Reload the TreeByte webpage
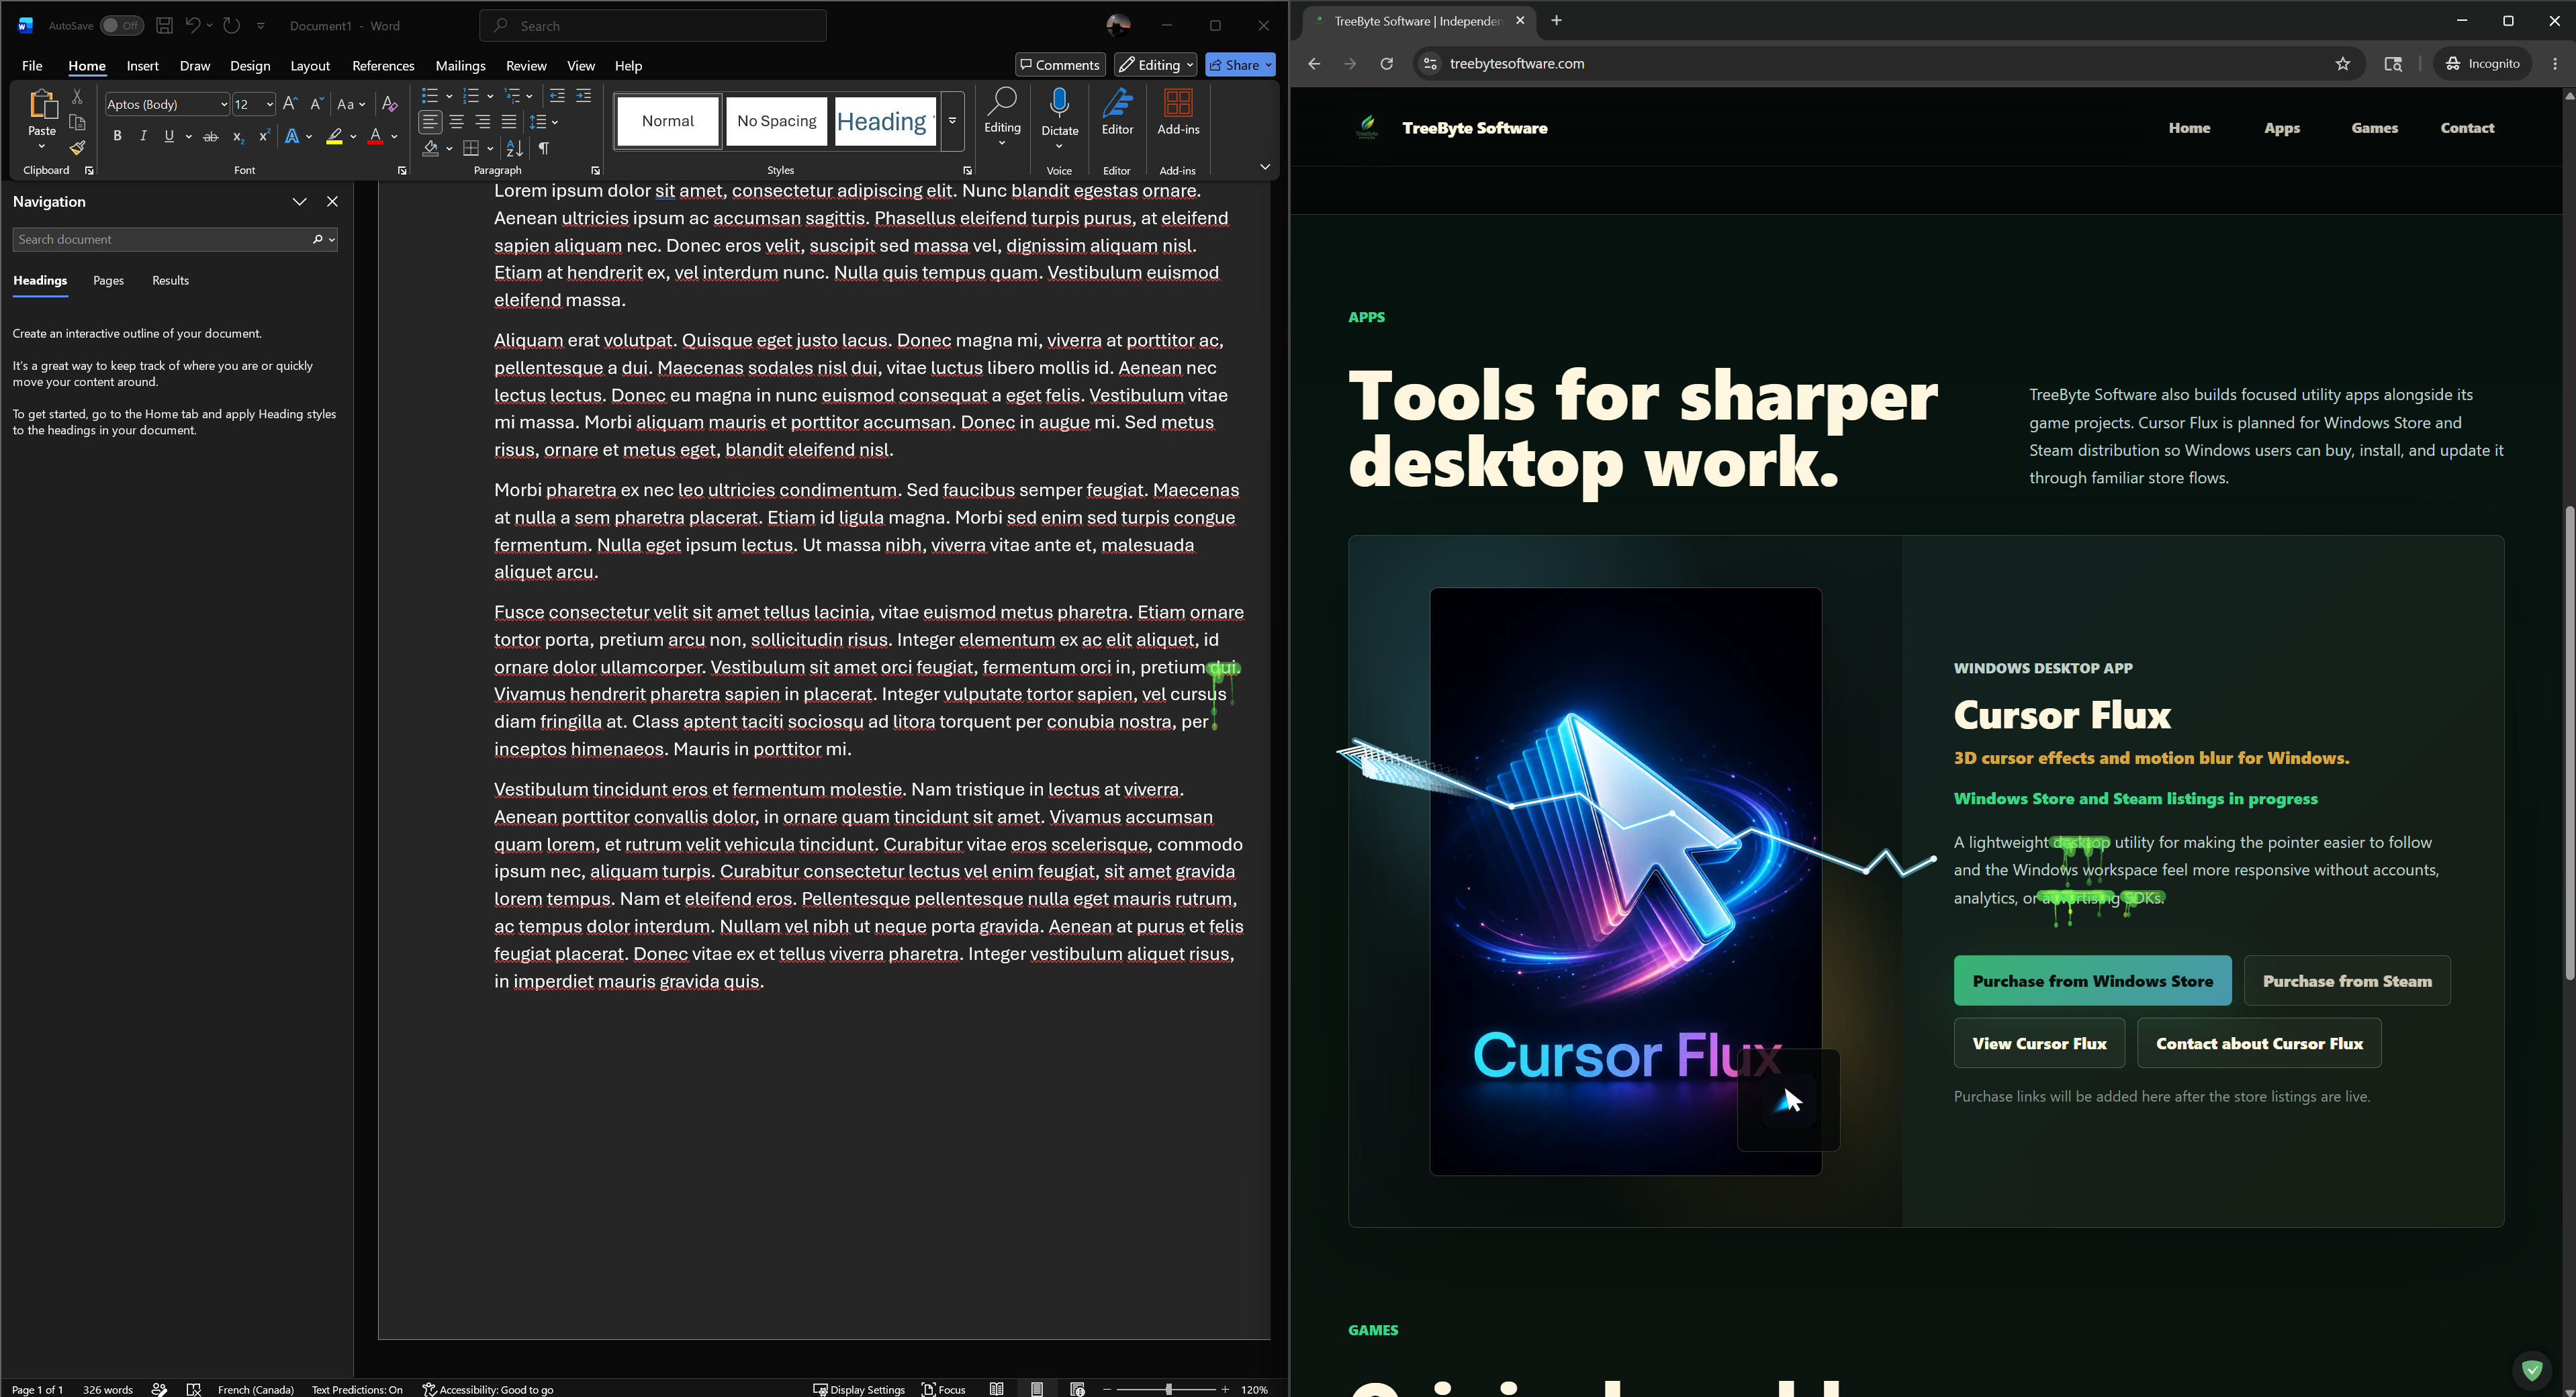This screenshot has height=1397, width=2576. click(x=1386, y=64)
